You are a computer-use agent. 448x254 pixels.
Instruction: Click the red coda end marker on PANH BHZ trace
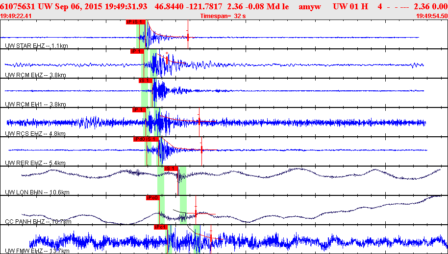click(196, 212)
